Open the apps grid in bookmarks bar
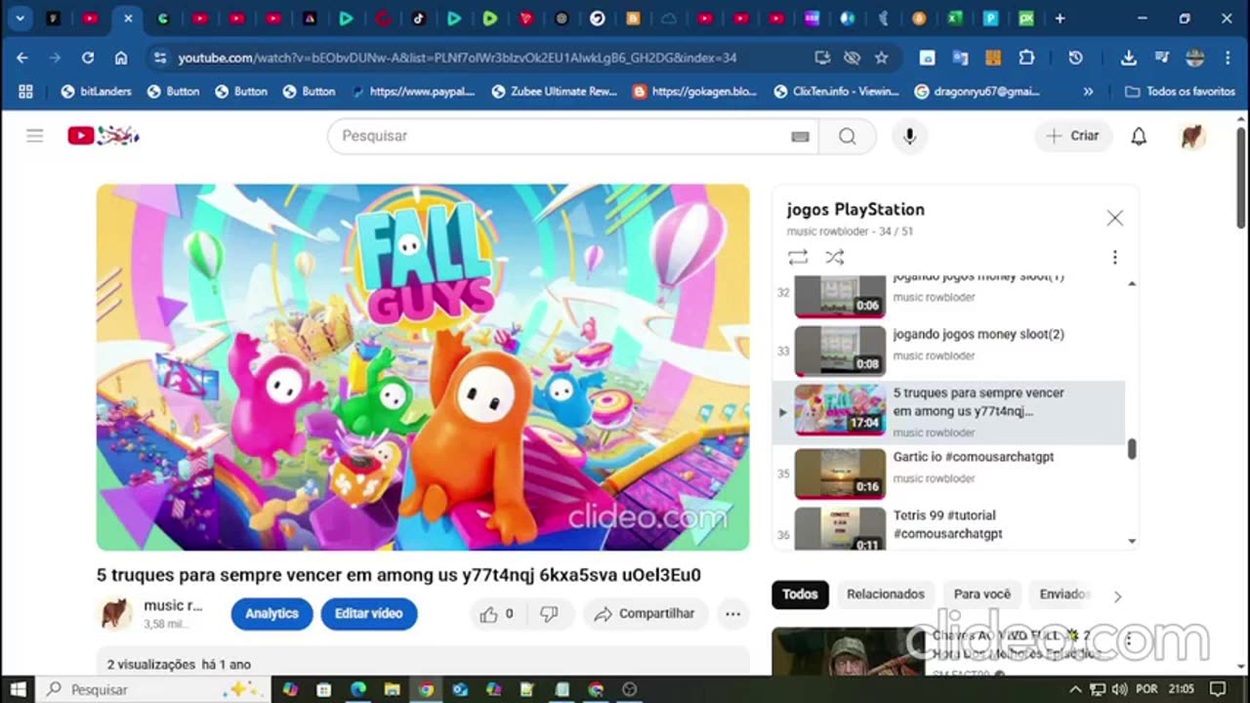This screenshot has height=703, width=1250. (x=25, y=91)
